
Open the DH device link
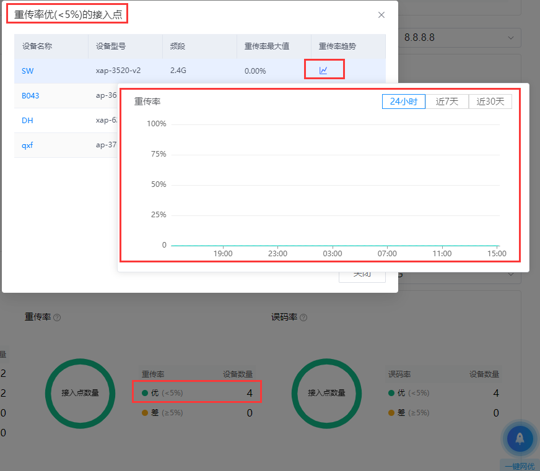[x=28, y=120]
